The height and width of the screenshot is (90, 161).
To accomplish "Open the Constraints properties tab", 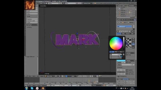I will [130, 20].
